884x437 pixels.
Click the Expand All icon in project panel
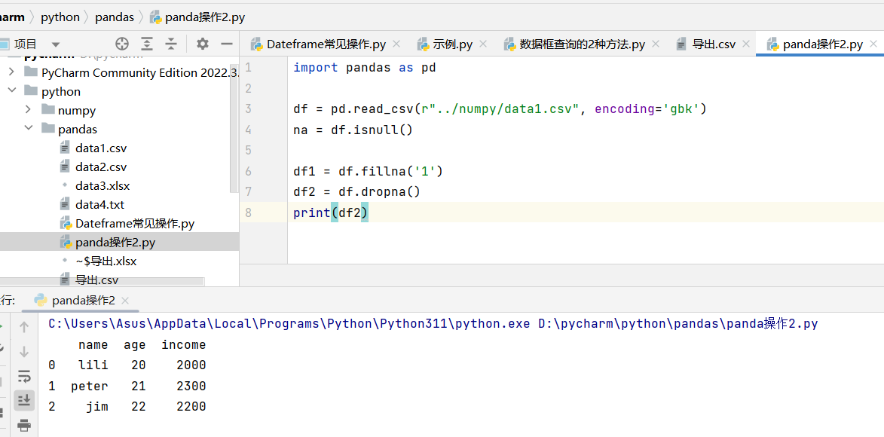[x=147, y=44]
